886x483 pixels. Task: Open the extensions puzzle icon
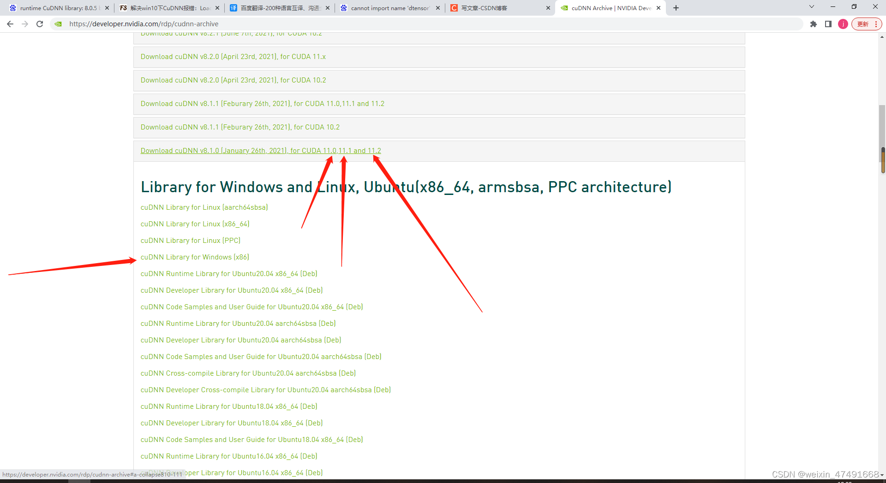814,24
